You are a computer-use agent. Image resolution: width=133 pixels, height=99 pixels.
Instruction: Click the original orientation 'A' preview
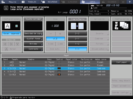(x=7, y=26)
